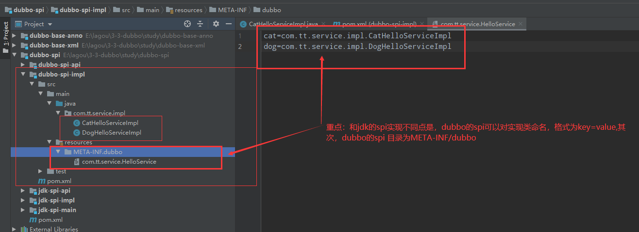Image resolution: width=639 pixels, height=232 pixels.
Task: Expand the dubbo-base-xml module arrow
Action: [x=14, y=46]
